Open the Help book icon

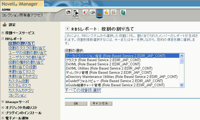(123, 12)
